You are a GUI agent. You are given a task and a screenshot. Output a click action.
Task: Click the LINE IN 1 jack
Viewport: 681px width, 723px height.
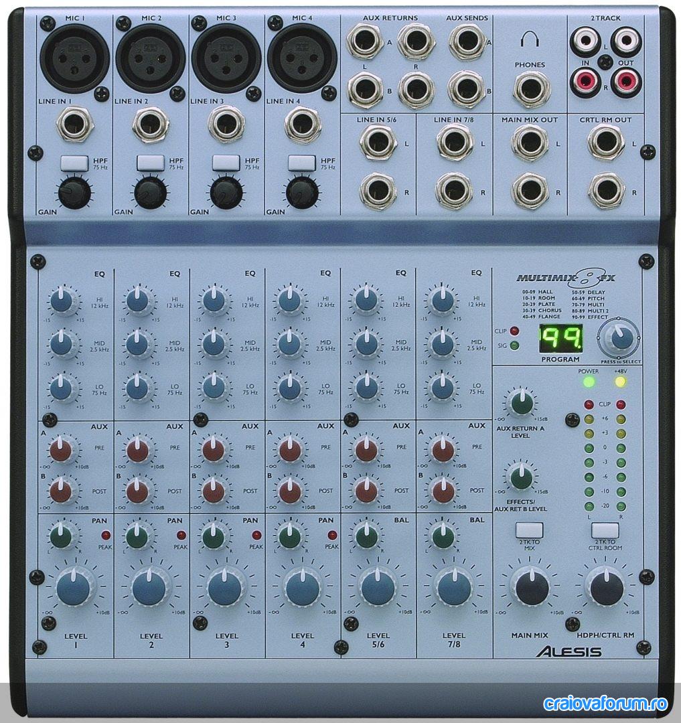click(75, 124)
